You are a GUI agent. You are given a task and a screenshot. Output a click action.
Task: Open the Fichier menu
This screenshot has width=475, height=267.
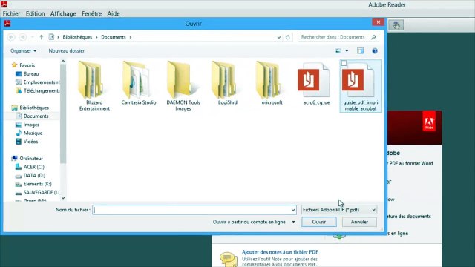click(11, 13)
